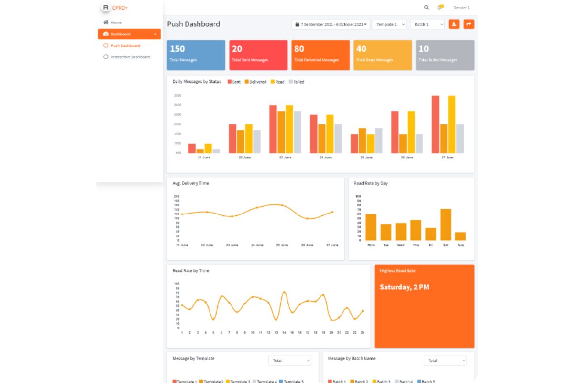This screenshot has width=574, height=383.
Task: Open the Batch 1 dropdown
Action: [427, 24]
